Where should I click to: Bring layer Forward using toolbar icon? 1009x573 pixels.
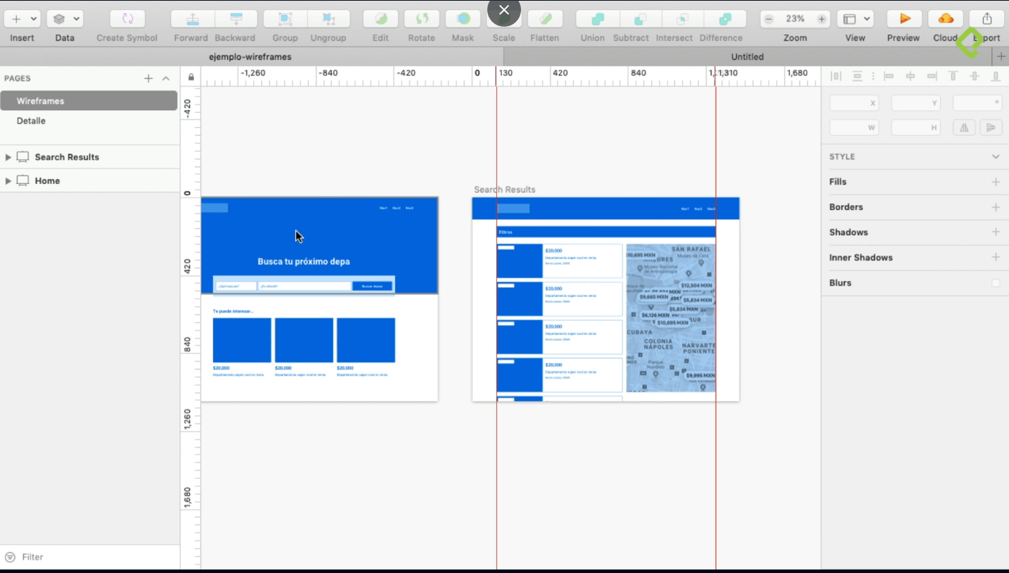pos(191,19)
